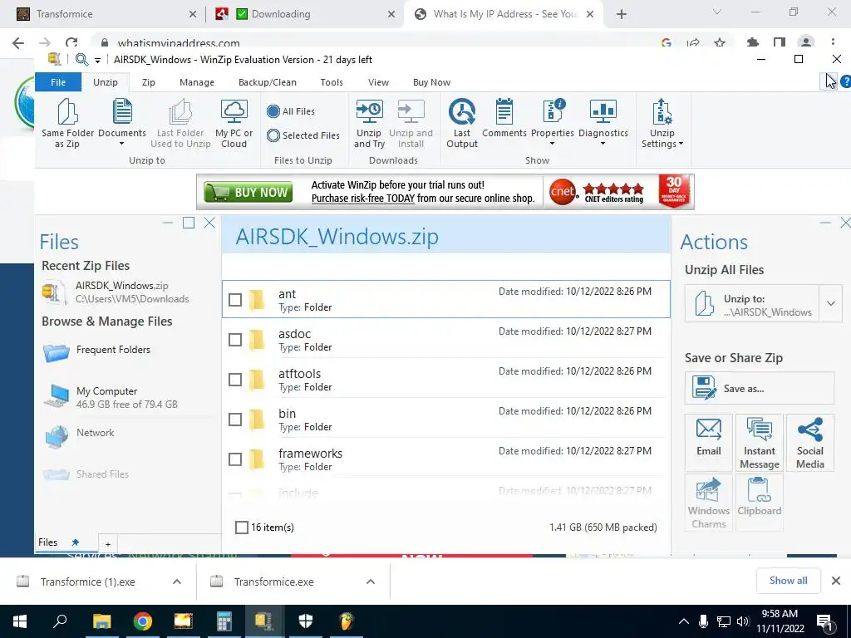Screen dimensions: 851x638
Task: Open the frameworks folder row
Action: click(446, 459)
